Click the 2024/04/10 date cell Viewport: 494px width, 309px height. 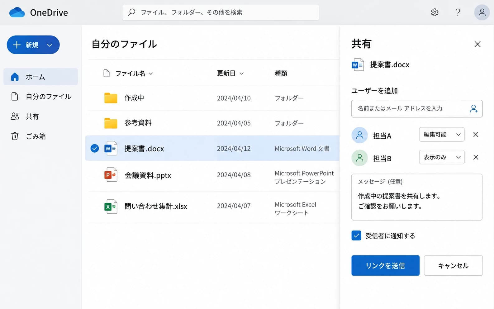(234, 98)
